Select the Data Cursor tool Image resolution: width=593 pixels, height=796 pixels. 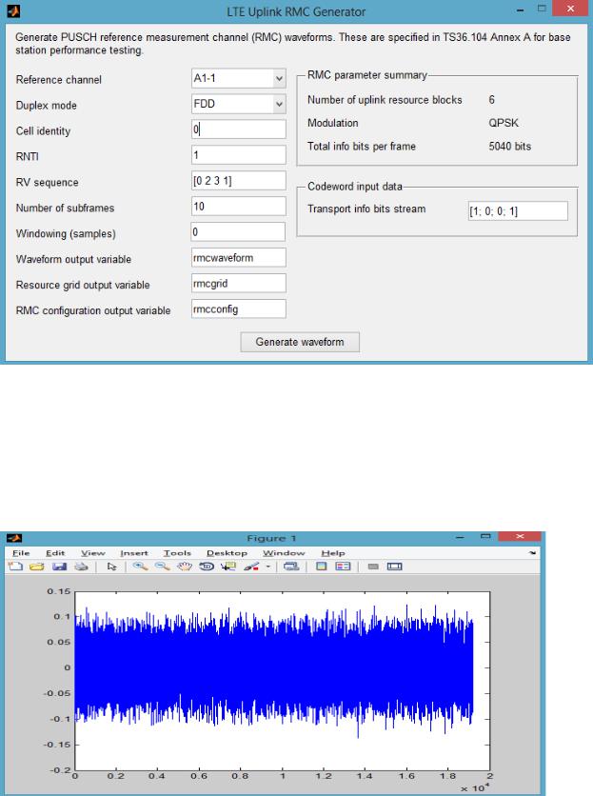pos(228,566)
